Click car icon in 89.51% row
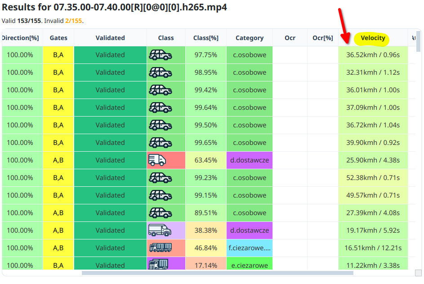Image resolution: width=424 pixels, height=284 pixels. pyautogui.click(x=161, y=213)
